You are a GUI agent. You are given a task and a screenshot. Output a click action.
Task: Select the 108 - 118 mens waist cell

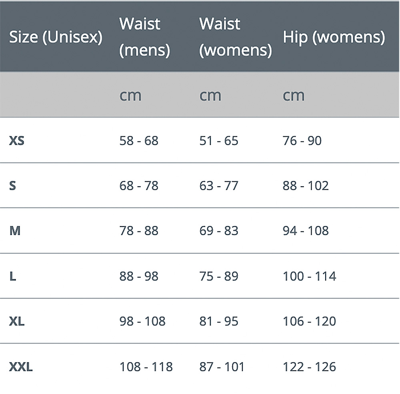(146, 367)
